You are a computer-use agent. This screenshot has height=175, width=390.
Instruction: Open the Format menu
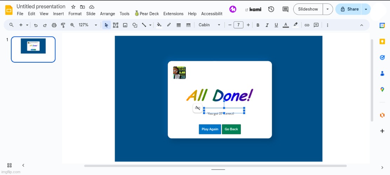75,14
